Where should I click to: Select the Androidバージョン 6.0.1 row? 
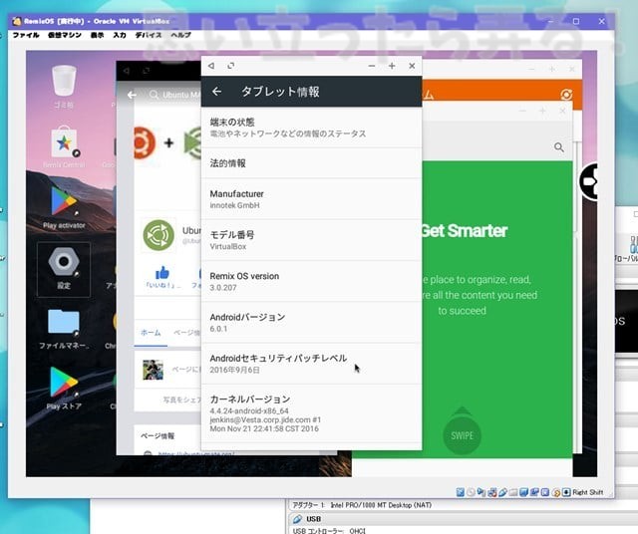click(311, 322)
